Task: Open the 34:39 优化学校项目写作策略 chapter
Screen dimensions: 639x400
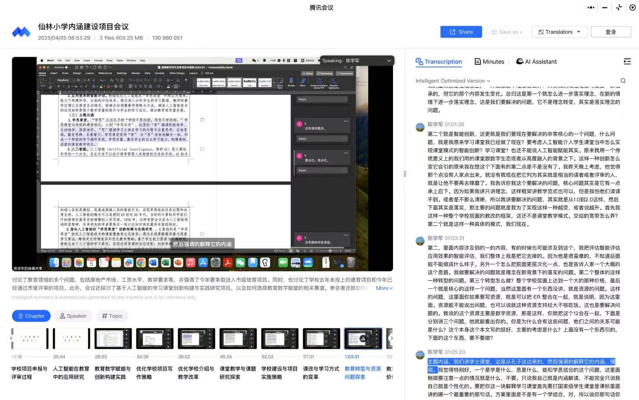Action: point(155,354)
